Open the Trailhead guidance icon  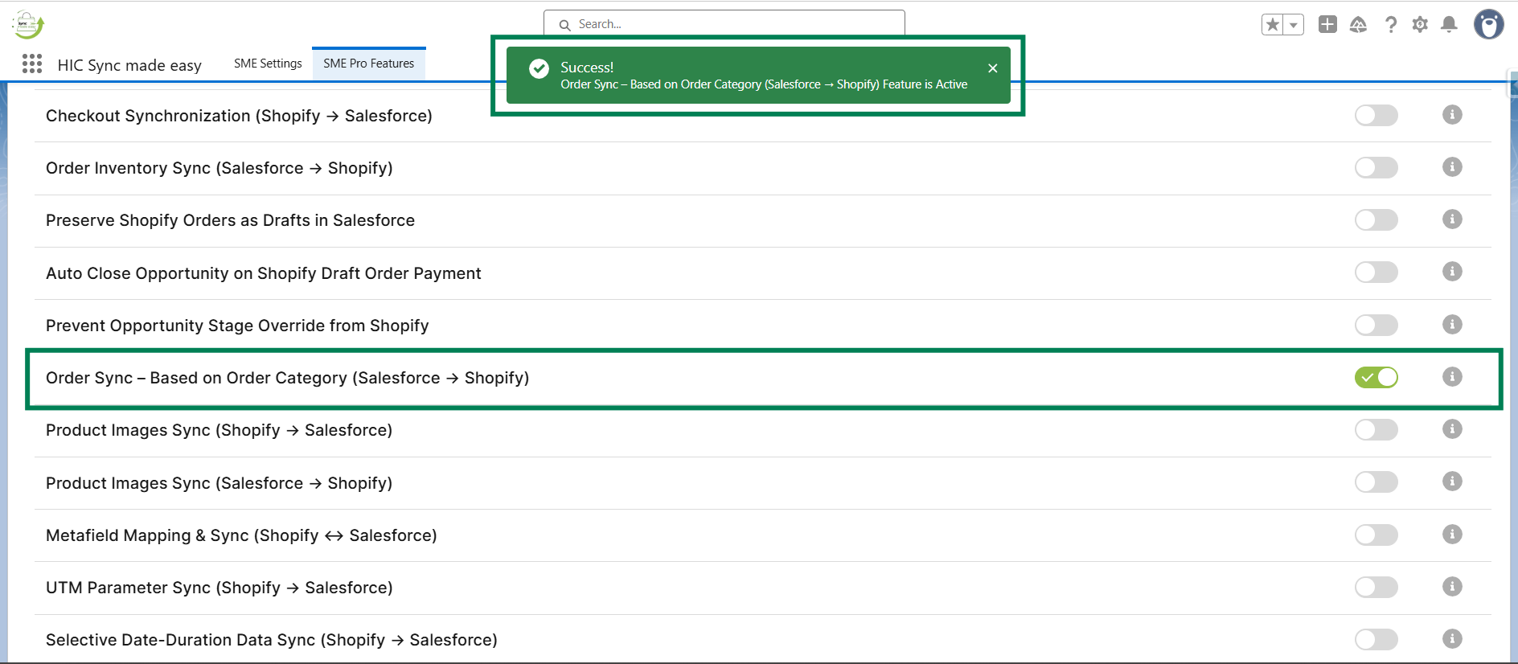point(1358,25)
